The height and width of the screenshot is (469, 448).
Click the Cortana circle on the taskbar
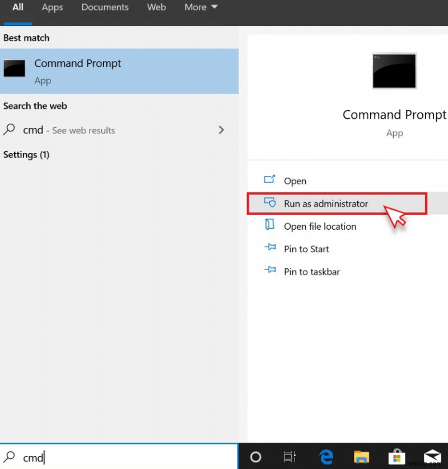pyautogui.click(x=255, y=457)
